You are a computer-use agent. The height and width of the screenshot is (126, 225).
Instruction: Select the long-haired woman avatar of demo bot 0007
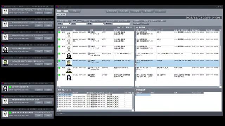click(69, 78)
